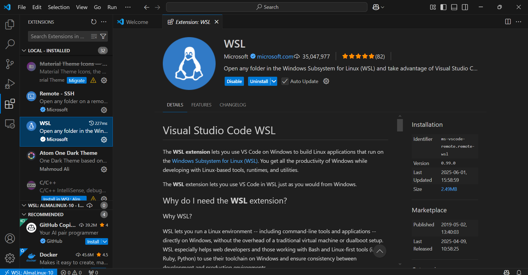This screenshot has width=528, height=275.
Task: Collapse the Local - Installed section
Action: pyautogui.click(x=24, y=51)
